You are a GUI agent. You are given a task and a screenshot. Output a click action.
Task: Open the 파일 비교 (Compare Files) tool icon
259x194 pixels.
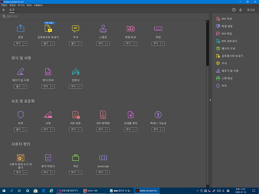[131, 28]
